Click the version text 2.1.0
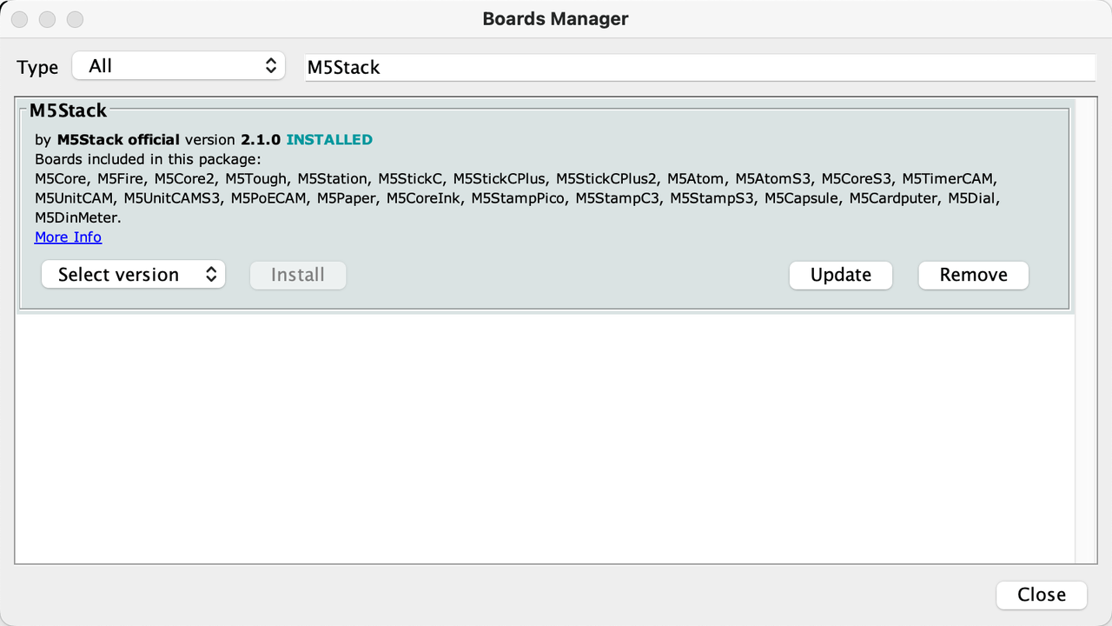Viewport: 1112px width, 626px height. click(260, 139)
